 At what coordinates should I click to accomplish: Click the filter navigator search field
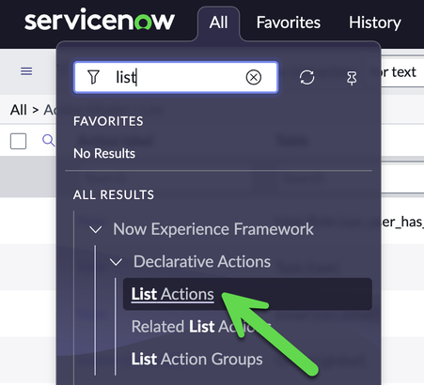[176, 77]
